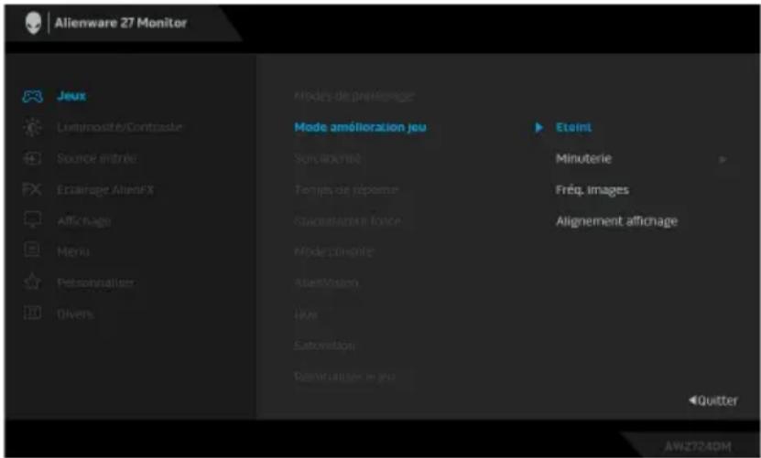761x458 pixels.
Task: Choose the Fréq. images option
Action: click(592, 190)
